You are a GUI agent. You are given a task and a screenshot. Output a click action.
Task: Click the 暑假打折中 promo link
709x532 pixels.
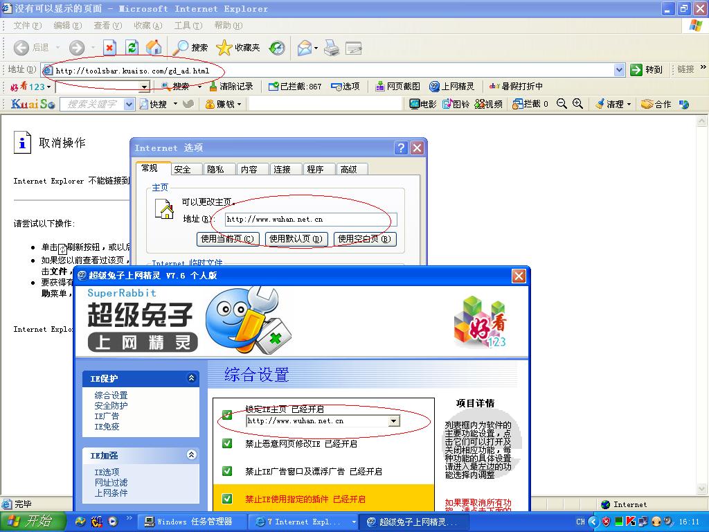[516, 87]
